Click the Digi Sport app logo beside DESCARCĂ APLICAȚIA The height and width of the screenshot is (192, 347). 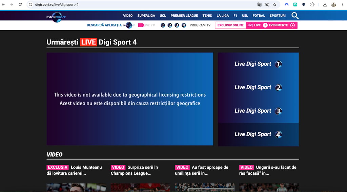click(129, 25)
